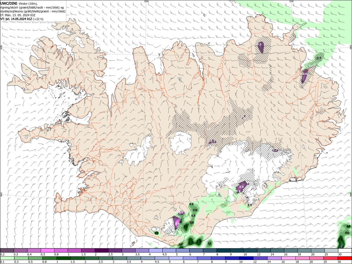Select the darkest purple swatch labeled 2
The height and width of the screenshot is (264, 352).
tap(101, 251)
